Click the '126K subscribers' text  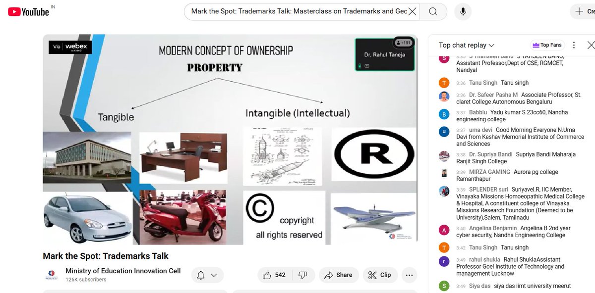[86, 280]
